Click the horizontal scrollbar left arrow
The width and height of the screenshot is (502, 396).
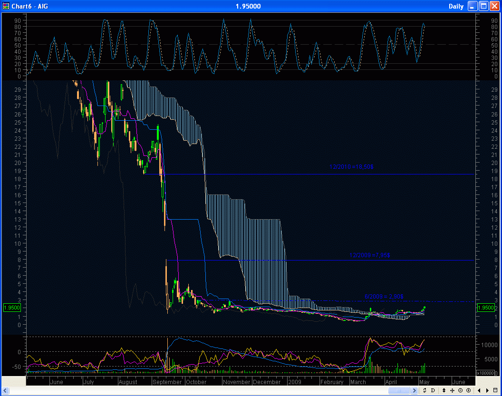[5, 390]
